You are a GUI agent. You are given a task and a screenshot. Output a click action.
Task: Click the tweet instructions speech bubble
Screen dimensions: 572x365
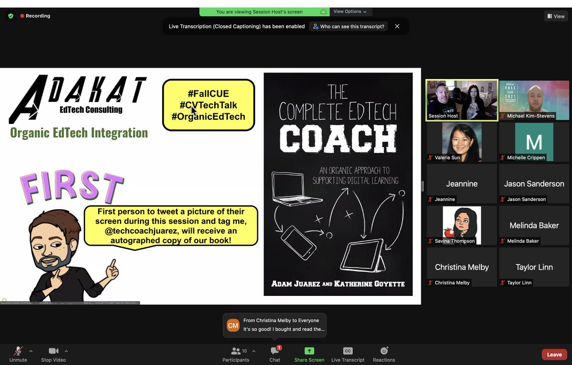pyautogui.click(x=171, y=227)
